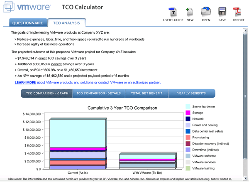Click the '$ 8,000,000' axis value
This screenshot has height=182, width=249.
pyautogui.click(x=32, y=138)
